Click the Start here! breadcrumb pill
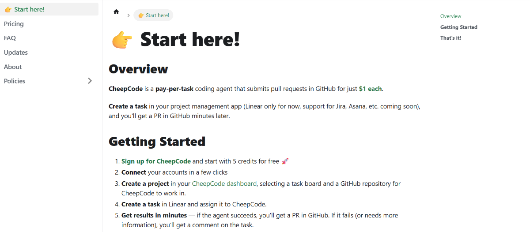The image size is (530, 232). tap(153, 15)
